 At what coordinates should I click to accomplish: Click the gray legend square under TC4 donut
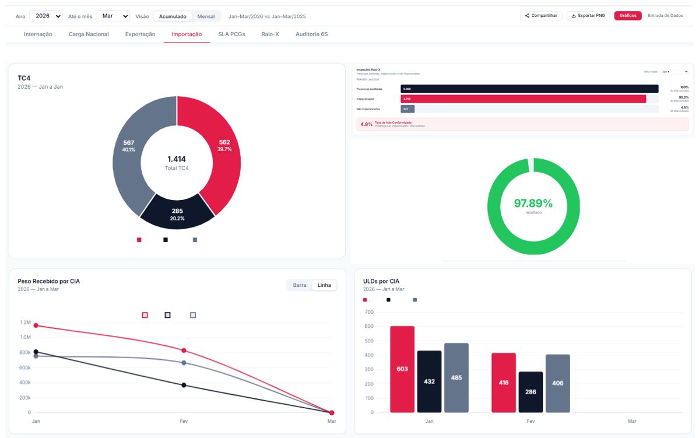click(x=195, y=240)
